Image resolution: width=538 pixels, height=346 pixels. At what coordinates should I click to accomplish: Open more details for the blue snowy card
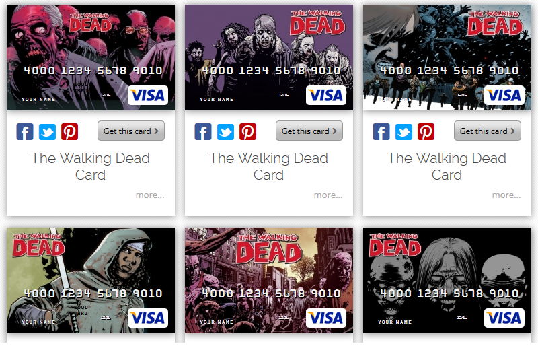tap(506, 195)
